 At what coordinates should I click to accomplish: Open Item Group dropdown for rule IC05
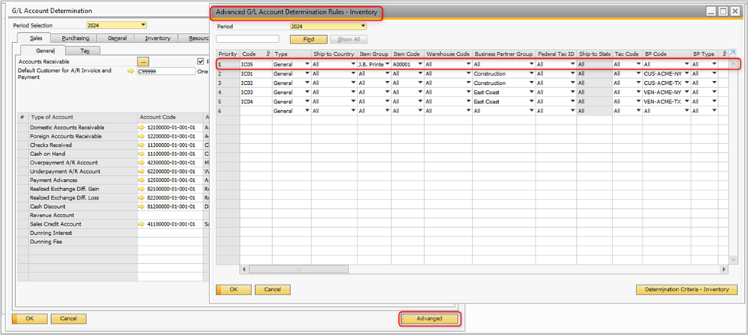click(x=387, y=64)
